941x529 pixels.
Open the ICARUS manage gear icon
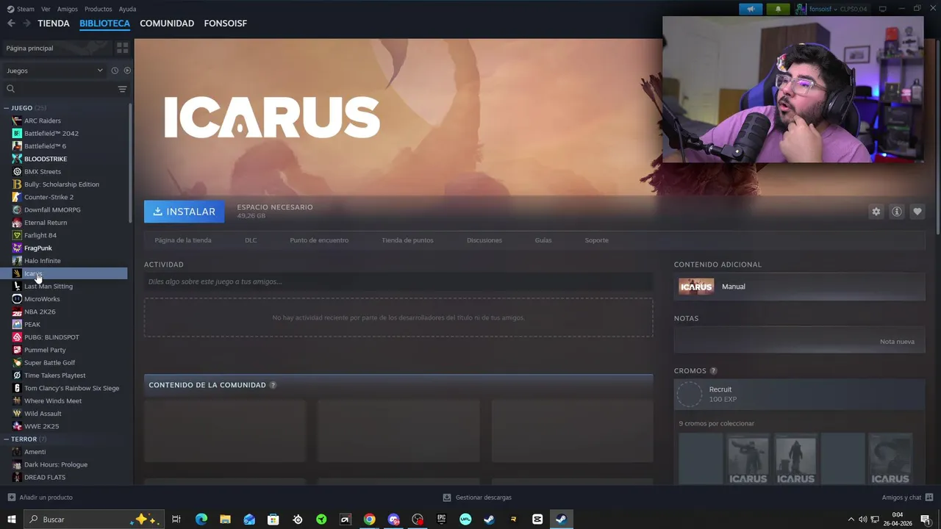[876, 212]
